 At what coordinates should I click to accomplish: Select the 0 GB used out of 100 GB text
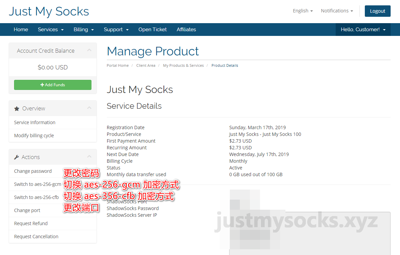(x=256, y=174)
